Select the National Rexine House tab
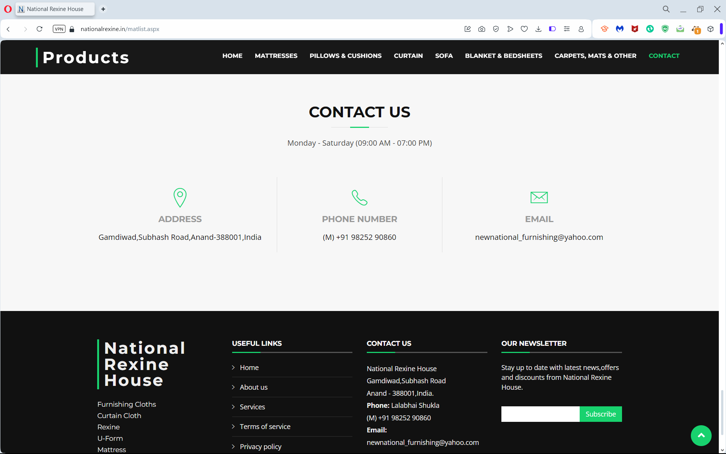 point(55,9)
